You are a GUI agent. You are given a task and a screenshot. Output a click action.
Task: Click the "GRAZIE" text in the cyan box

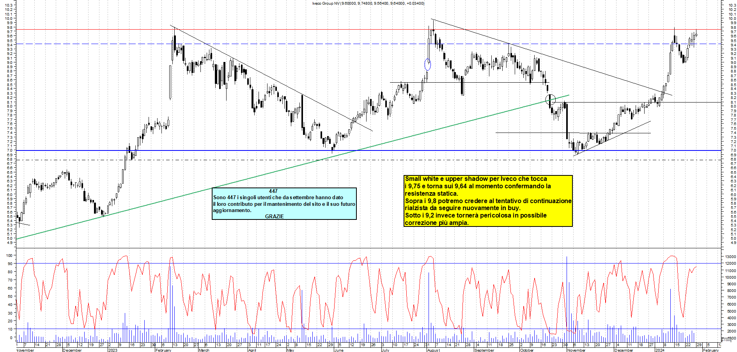coord(274,216)
